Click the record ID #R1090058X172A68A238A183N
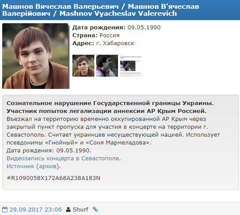 pos(53,178)
